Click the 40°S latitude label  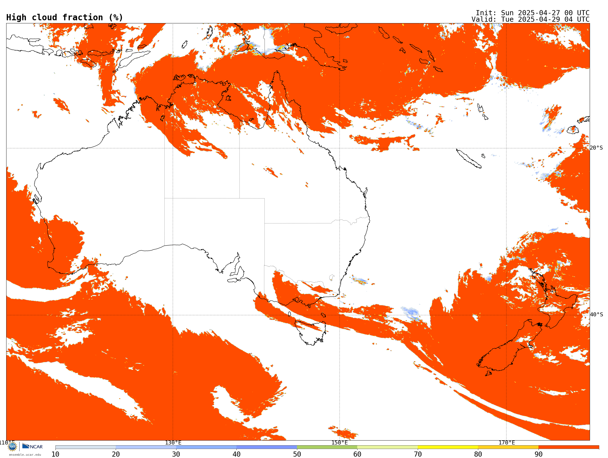click(596, 315)
